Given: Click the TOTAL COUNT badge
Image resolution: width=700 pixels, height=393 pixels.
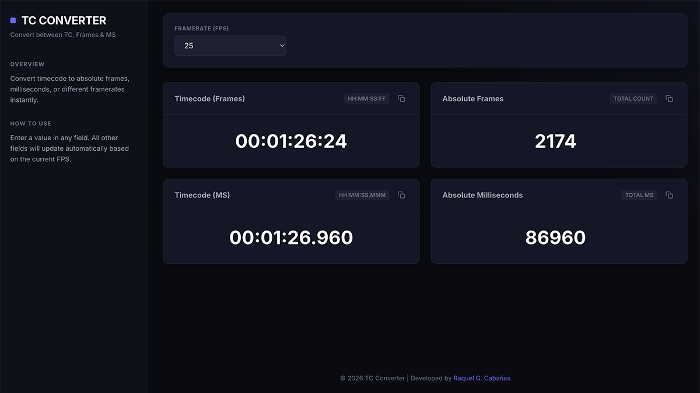Looking at the screenshot, I should pos(633,98).
